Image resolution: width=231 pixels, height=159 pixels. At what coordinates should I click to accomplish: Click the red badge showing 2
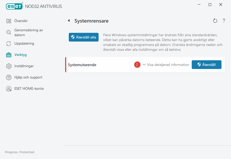[x=137, y=65]
